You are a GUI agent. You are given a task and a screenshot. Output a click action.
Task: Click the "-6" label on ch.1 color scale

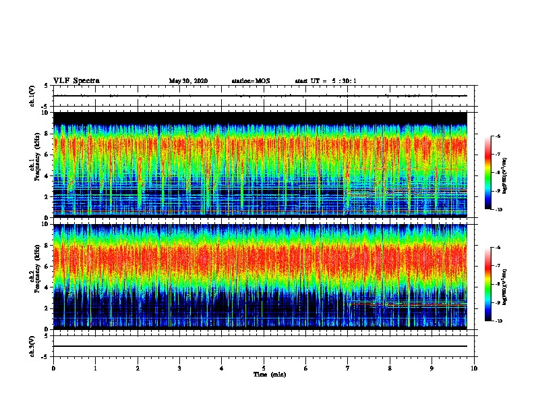tap(498, 136)
